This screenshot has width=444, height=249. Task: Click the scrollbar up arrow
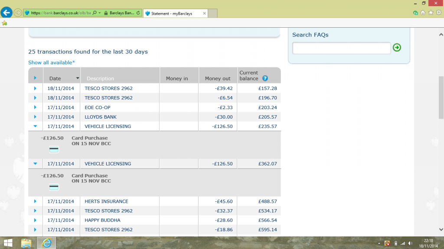click(441, 35)
